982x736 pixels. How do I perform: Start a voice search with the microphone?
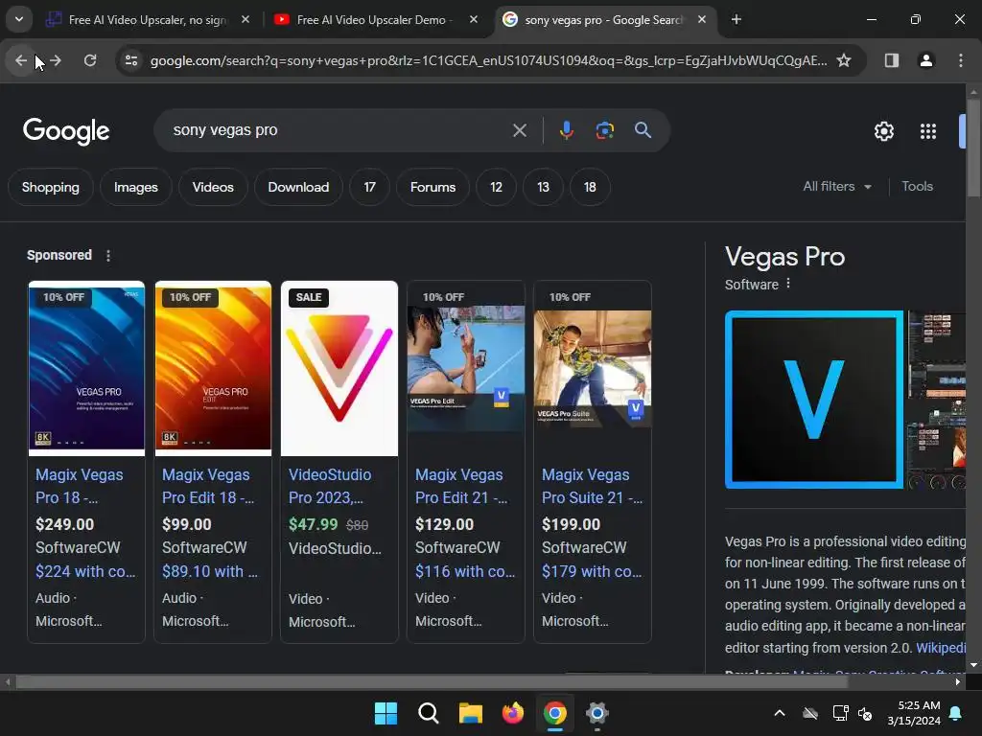click(x=566, y=130)
